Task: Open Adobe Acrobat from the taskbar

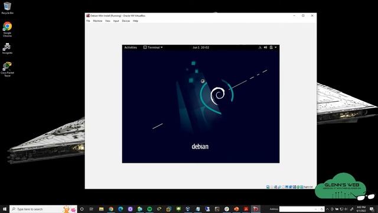Action: point(246,209)
